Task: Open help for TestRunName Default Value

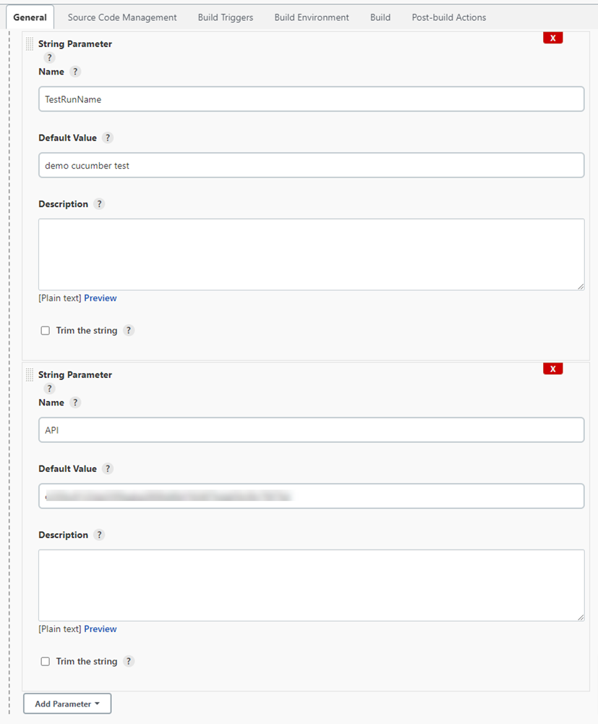Action: click(x=108, y=138)
